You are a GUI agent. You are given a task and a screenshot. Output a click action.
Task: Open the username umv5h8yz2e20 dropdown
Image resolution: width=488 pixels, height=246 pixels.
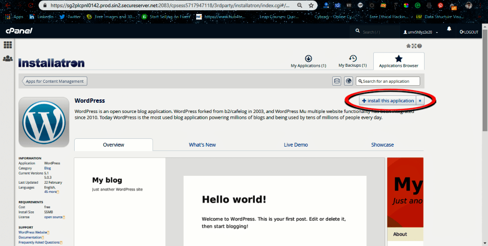[421, 32]
